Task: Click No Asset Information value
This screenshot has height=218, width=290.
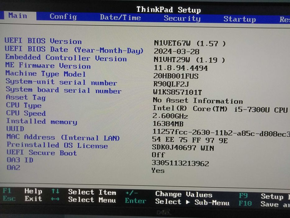Action: 198,101
